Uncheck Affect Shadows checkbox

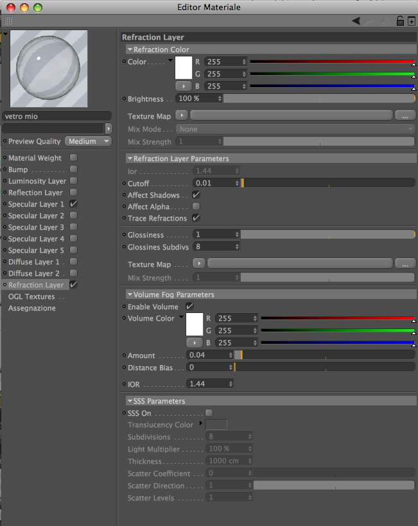tap(196, 194)
